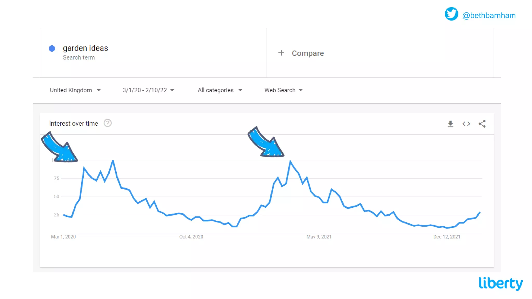The width and height of the screenshot is (532, 299).
Task: Open the 3/1/20 - 2/10/22 date range dropdown
Action: pyautogui.click(x=148, y=90)
